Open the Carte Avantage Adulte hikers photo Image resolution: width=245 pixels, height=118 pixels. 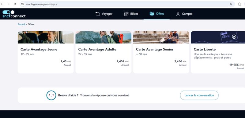tap(104, 37)
